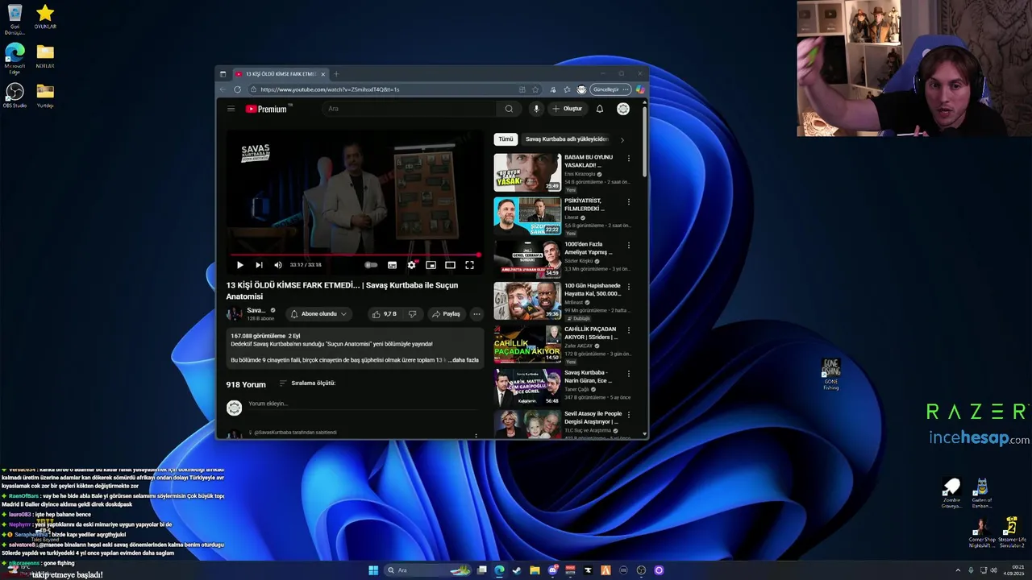Start voice search with microphone icon
The image size is (1032, 580).
(x=536, y=109)
